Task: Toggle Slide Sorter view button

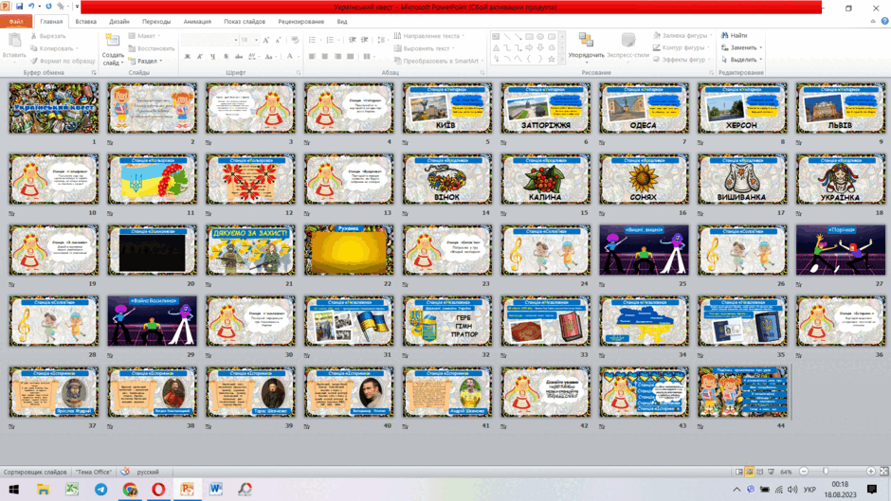Action: click(x=750, y=472)
